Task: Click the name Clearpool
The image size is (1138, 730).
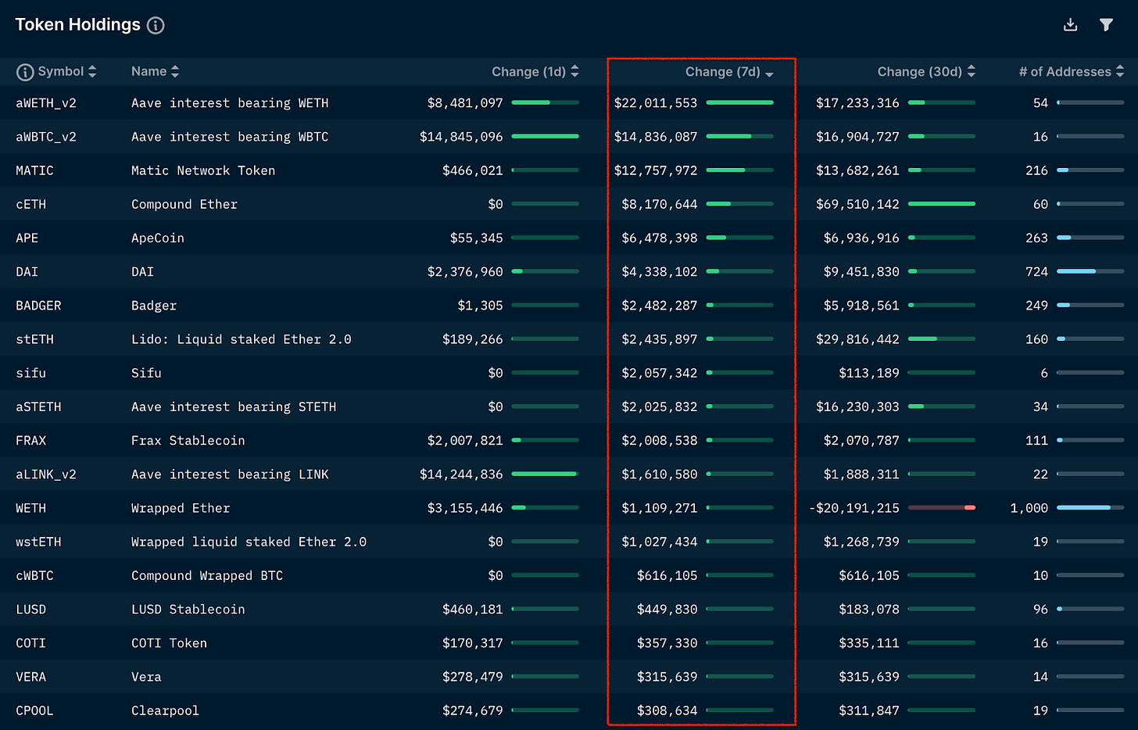Action: tap(165, 710)
